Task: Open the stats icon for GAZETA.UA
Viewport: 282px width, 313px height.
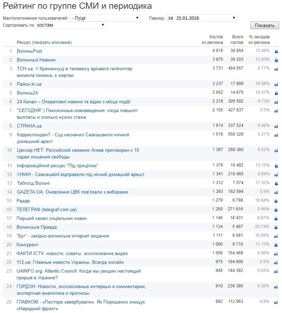Action: click(276, 192)
